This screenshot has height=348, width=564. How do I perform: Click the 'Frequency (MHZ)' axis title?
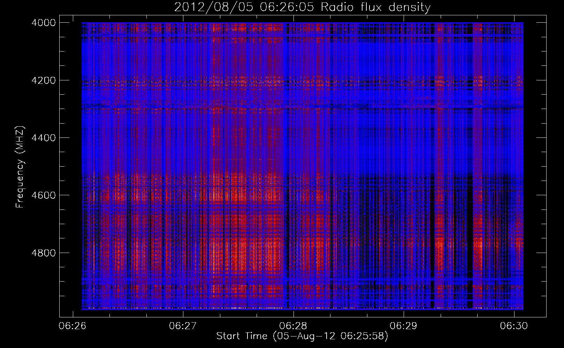click(20, 167)
